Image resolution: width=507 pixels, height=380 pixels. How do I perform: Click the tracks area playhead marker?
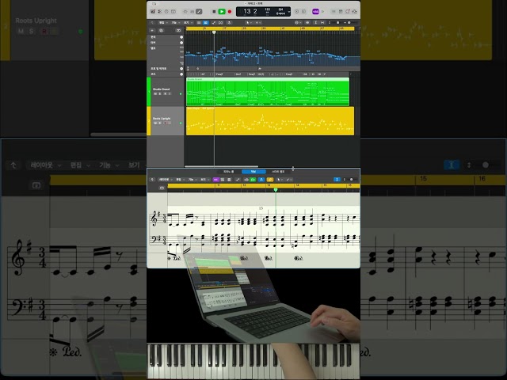tap(214, 32)
